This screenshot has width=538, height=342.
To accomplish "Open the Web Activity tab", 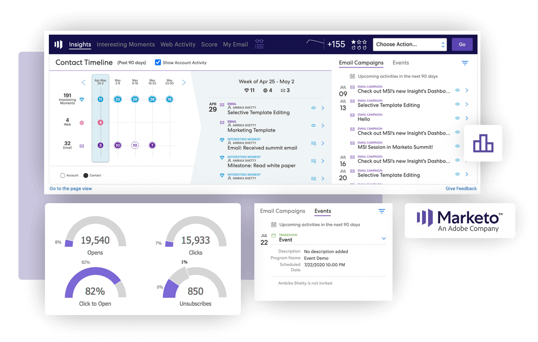I will tap(178, 45).
